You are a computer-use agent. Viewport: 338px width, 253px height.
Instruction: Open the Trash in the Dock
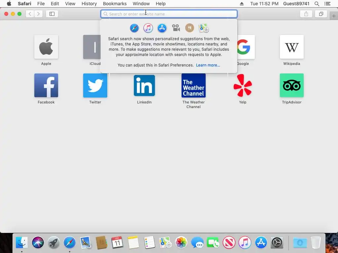[316, 242]
